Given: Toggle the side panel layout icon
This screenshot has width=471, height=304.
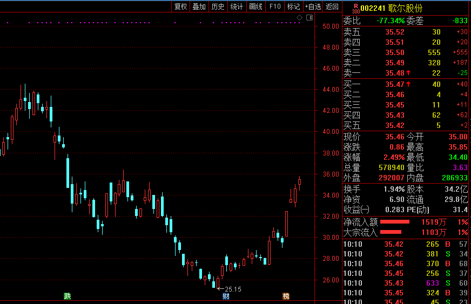Looking at the screenshot, I should 309,18.
